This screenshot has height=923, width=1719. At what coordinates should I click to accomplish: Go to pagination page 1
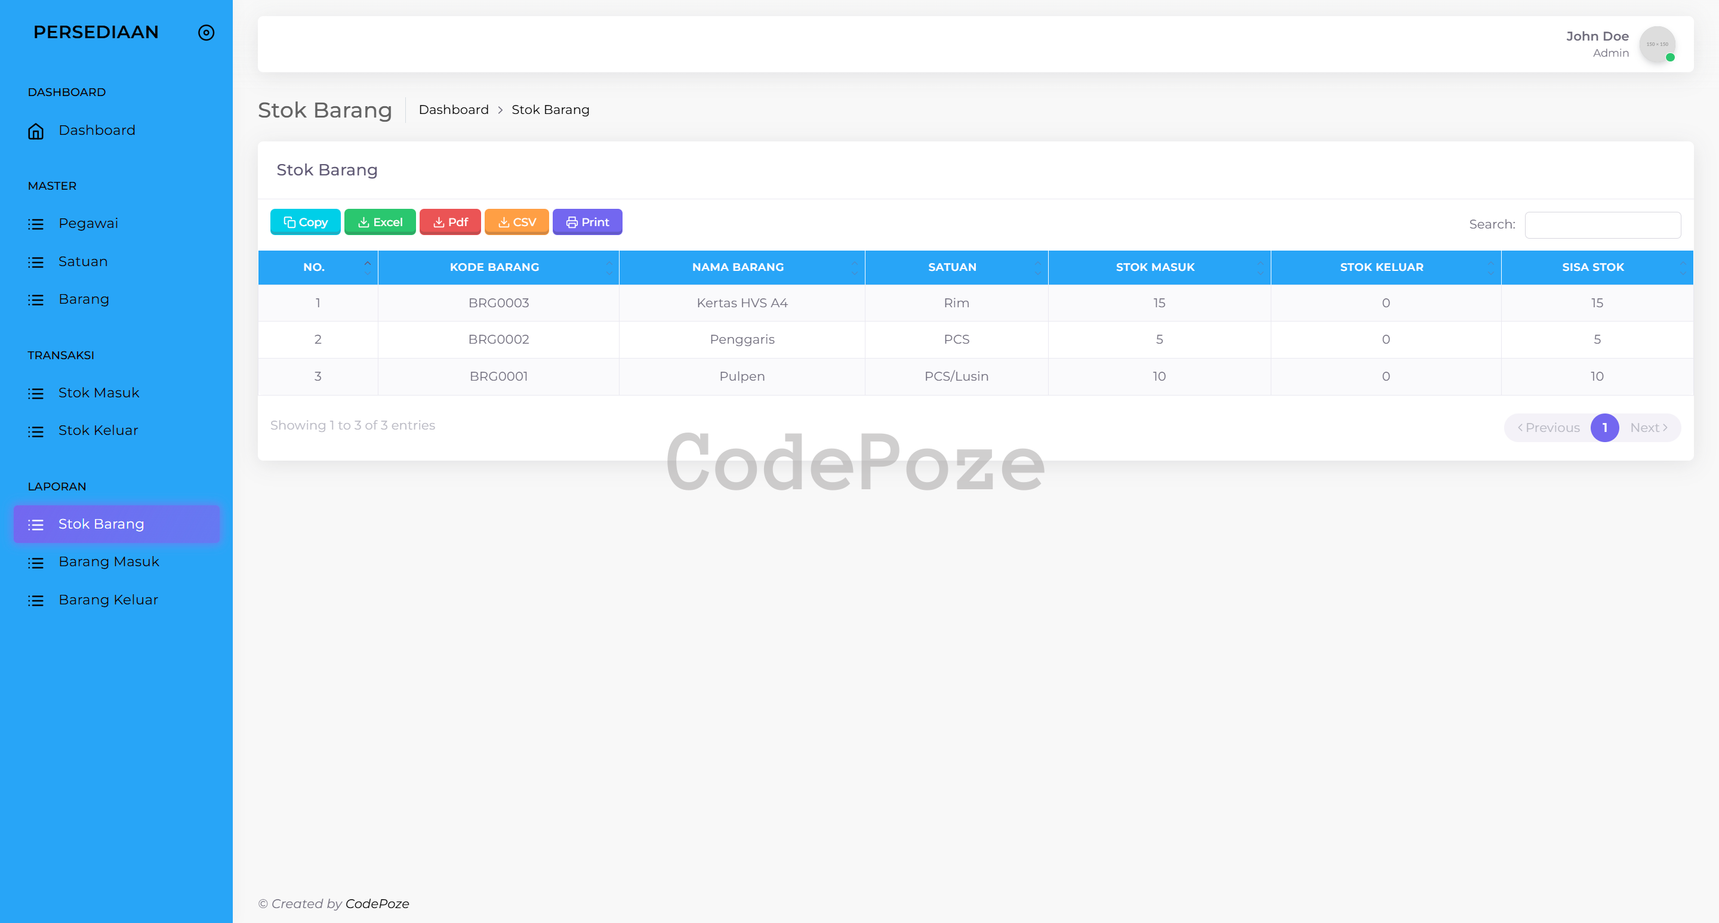(x=1604, y=427)
